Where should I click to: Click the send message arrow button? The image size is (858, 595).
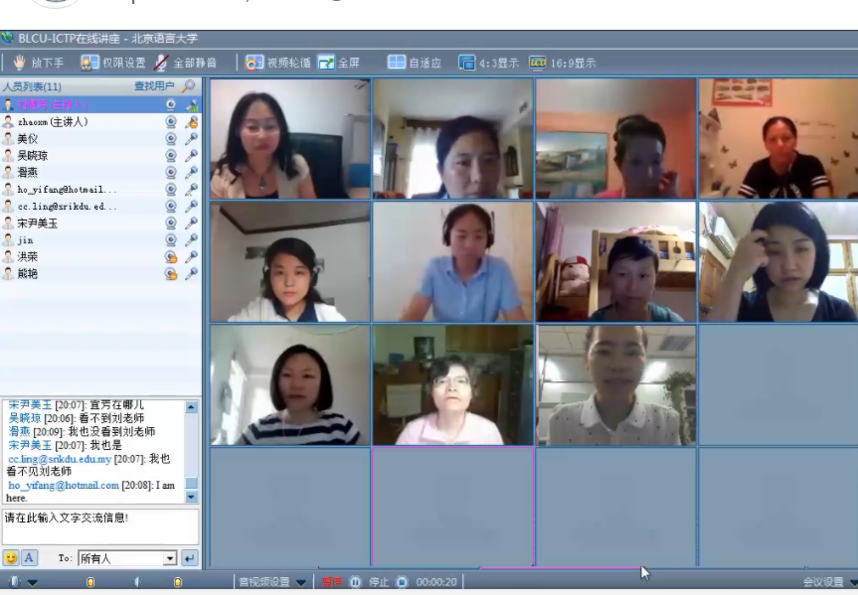[x=189, y=559]
